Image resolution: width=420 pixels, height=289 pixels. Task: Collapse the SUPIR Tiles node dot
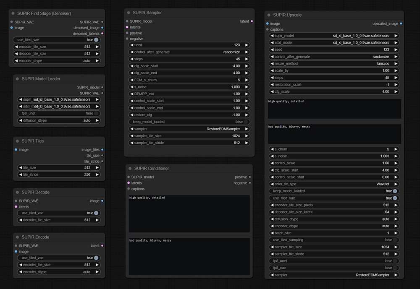pos(17,141)
